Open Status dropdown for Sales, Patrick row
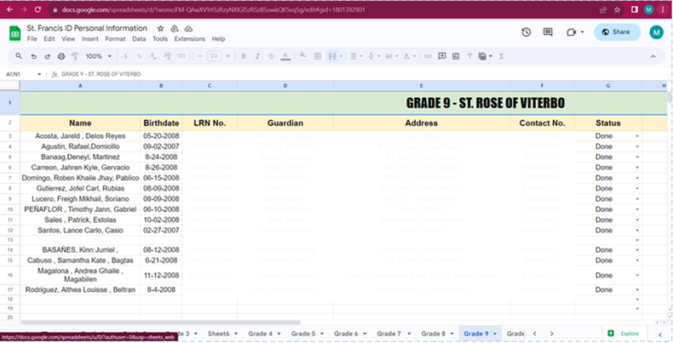 pos(637,220)
